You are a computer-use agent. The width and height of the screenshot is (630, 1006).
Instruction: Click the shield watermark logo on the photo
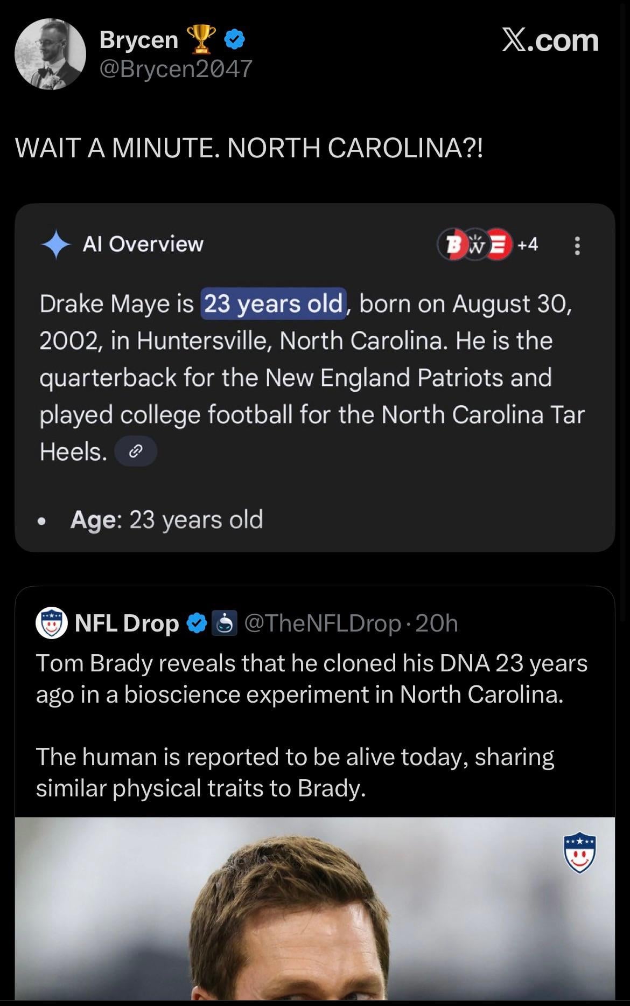tap(579, 853)
